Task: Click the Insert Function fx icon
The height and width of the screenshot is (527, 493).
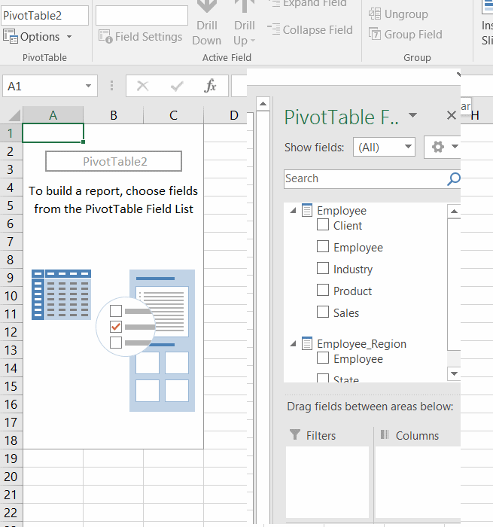Action: 211,87
